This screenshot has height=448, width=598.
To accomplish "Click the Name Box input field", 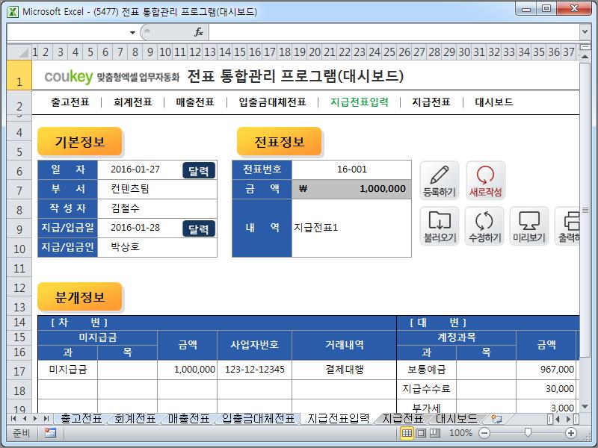I will pos(68,32).
